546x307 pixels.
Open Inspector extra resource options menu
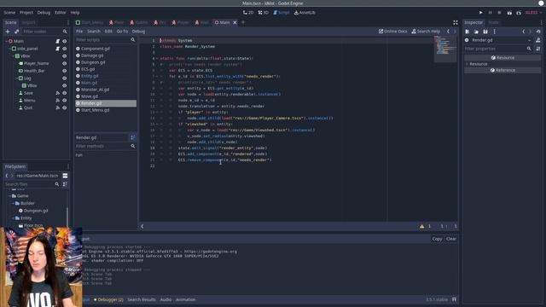click(x=495, y=32)
